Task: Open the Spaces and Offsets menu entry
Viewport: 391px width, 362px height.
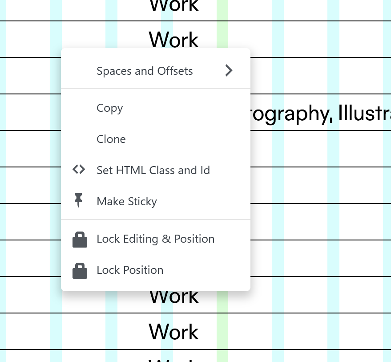Action: pyautogui.click(x=145, y=71)
